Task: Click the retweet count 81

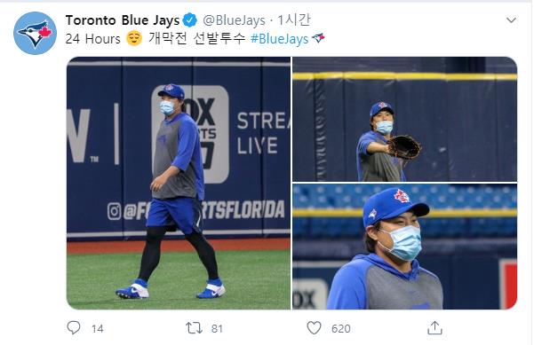Action: click(217, 329)
